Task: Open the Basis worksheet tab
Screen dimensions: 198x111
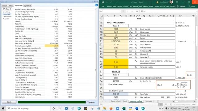Action: click(x=125, y=101)
